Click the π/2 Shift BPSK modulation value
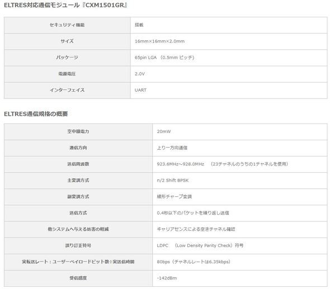 (x=173, y=180)
